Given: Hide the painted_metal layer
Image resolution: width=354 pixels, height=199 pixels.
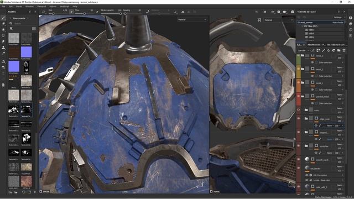Looking at the screenshot, I should pyautogui.click(x=299, y=96).
